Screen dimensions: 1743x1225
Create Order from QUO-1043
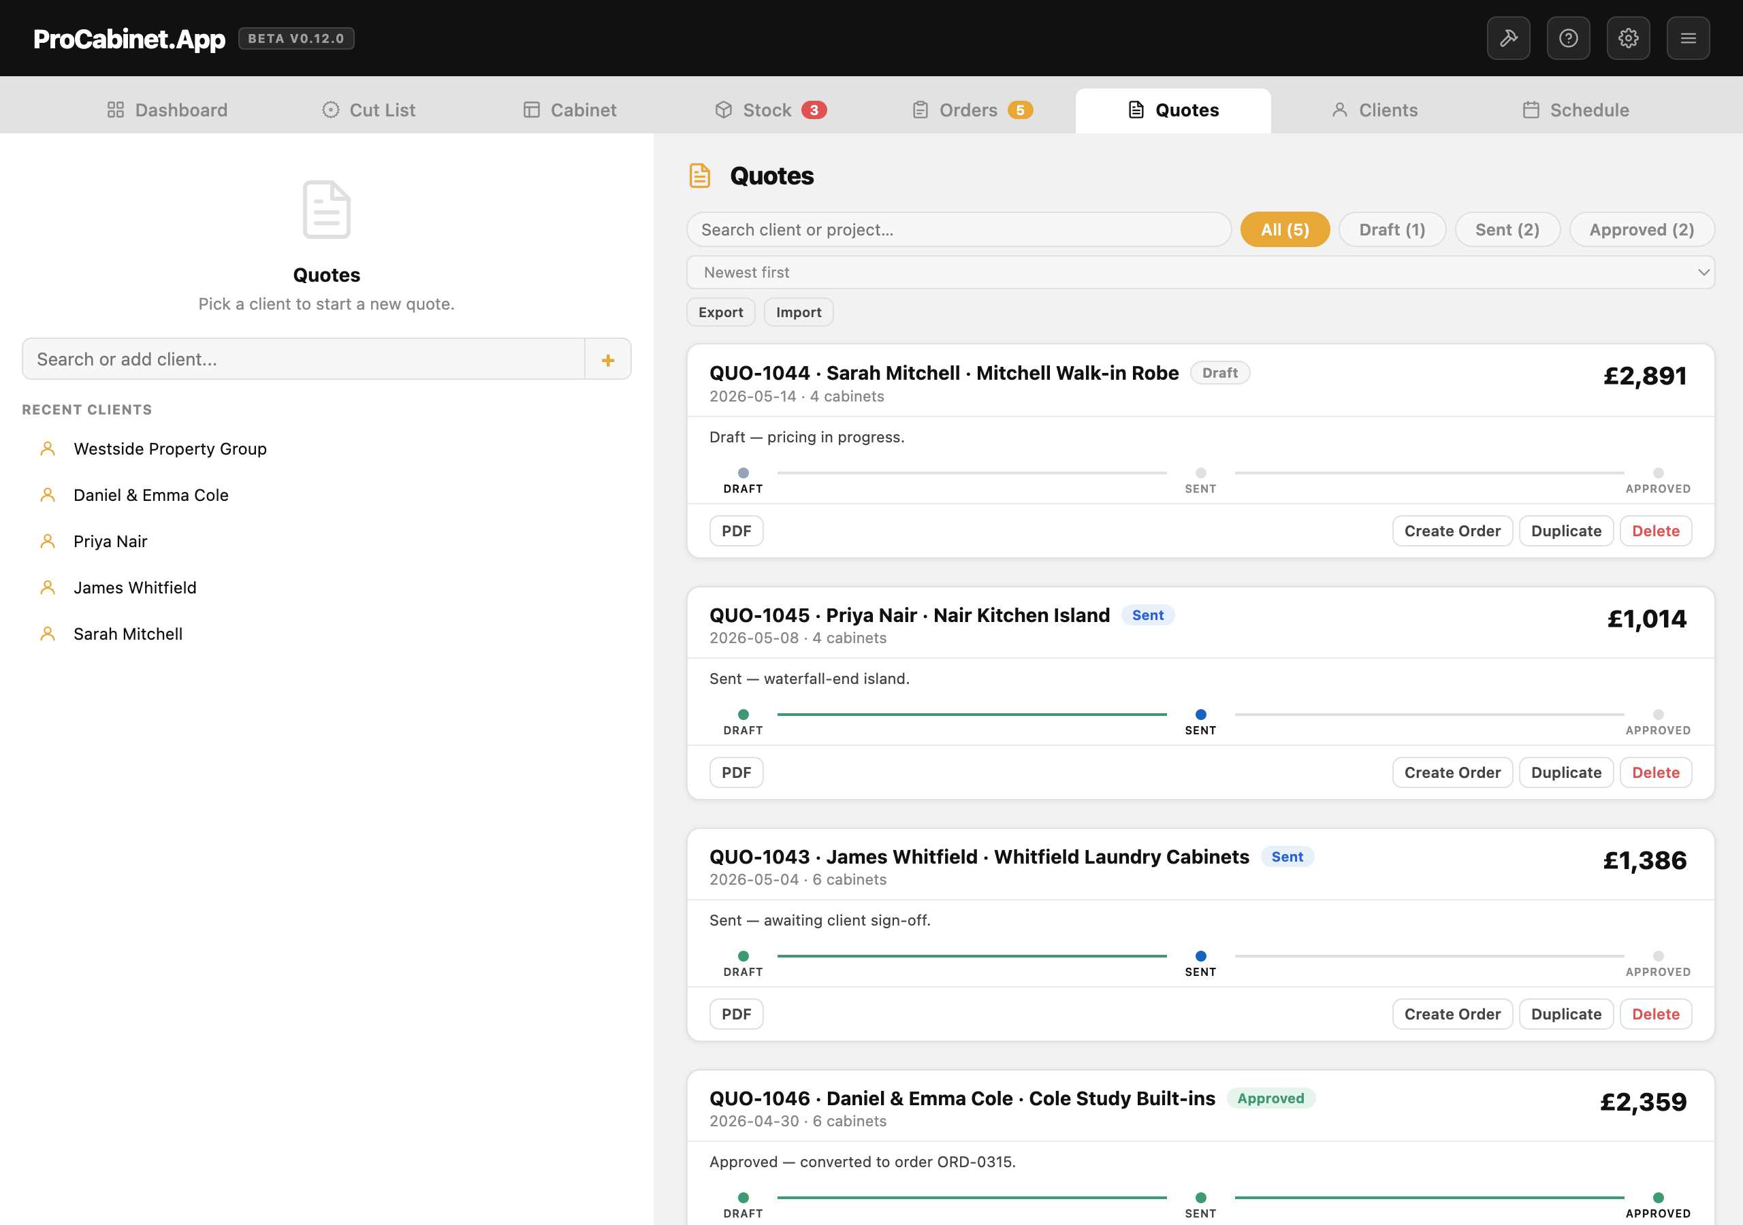(1452, 1014)
